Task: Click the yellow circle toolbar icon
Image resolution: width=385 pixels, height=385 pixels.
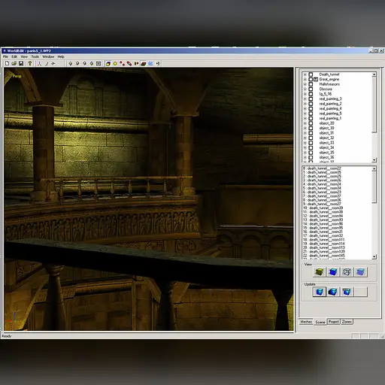Action: coord(115,64)
